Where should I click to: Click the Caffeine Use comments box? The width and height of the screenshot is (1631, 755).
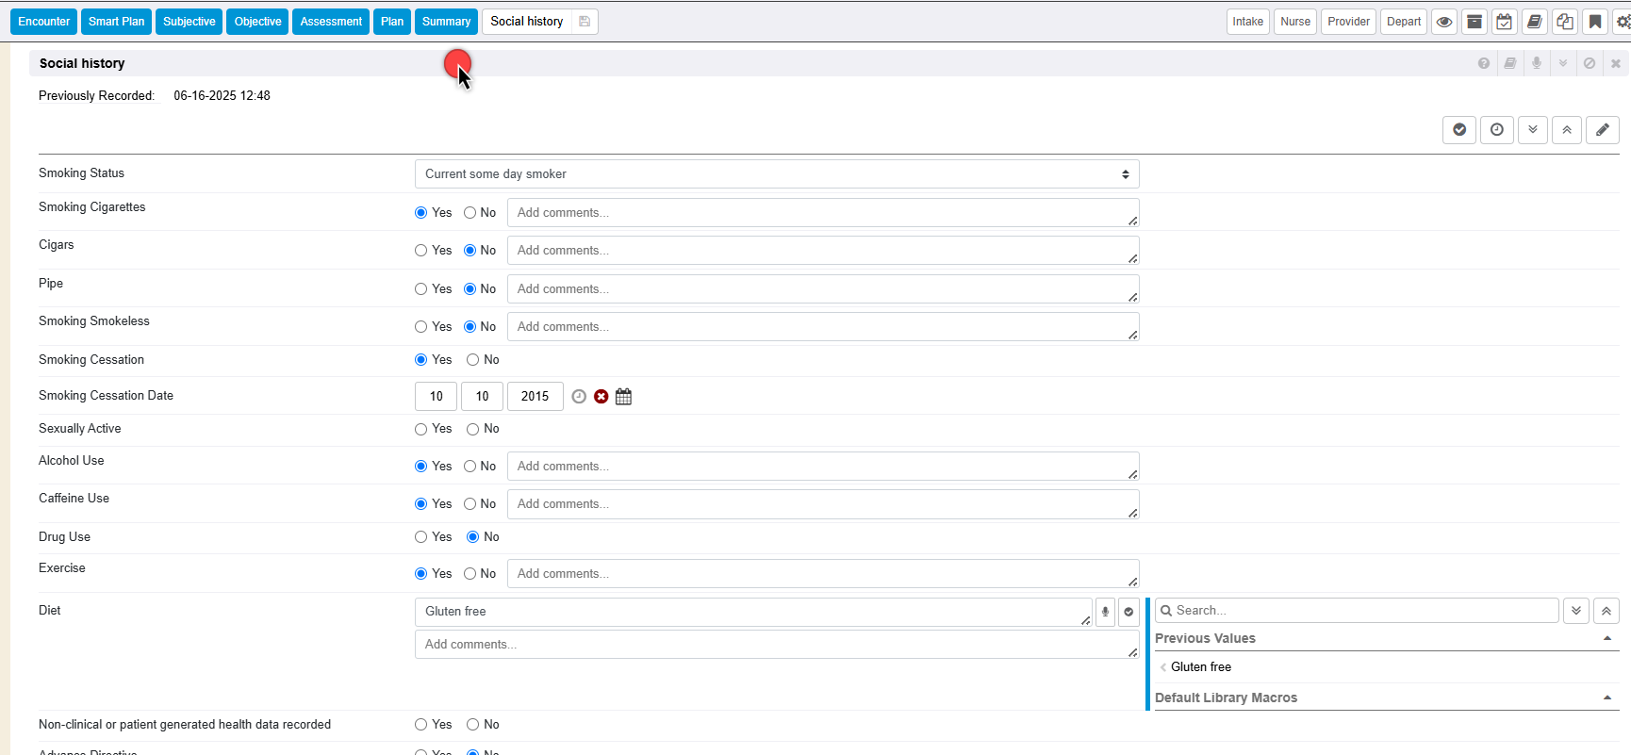(x=822, y=504)
